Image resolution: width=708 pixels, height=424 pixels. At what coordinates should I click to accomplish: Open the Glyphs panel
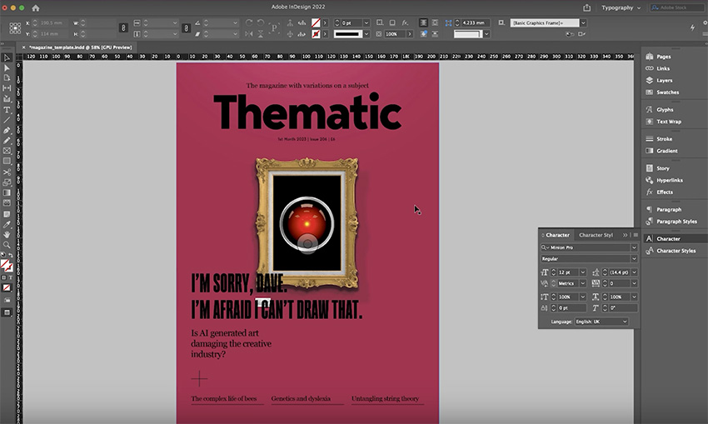pos(665,110)
